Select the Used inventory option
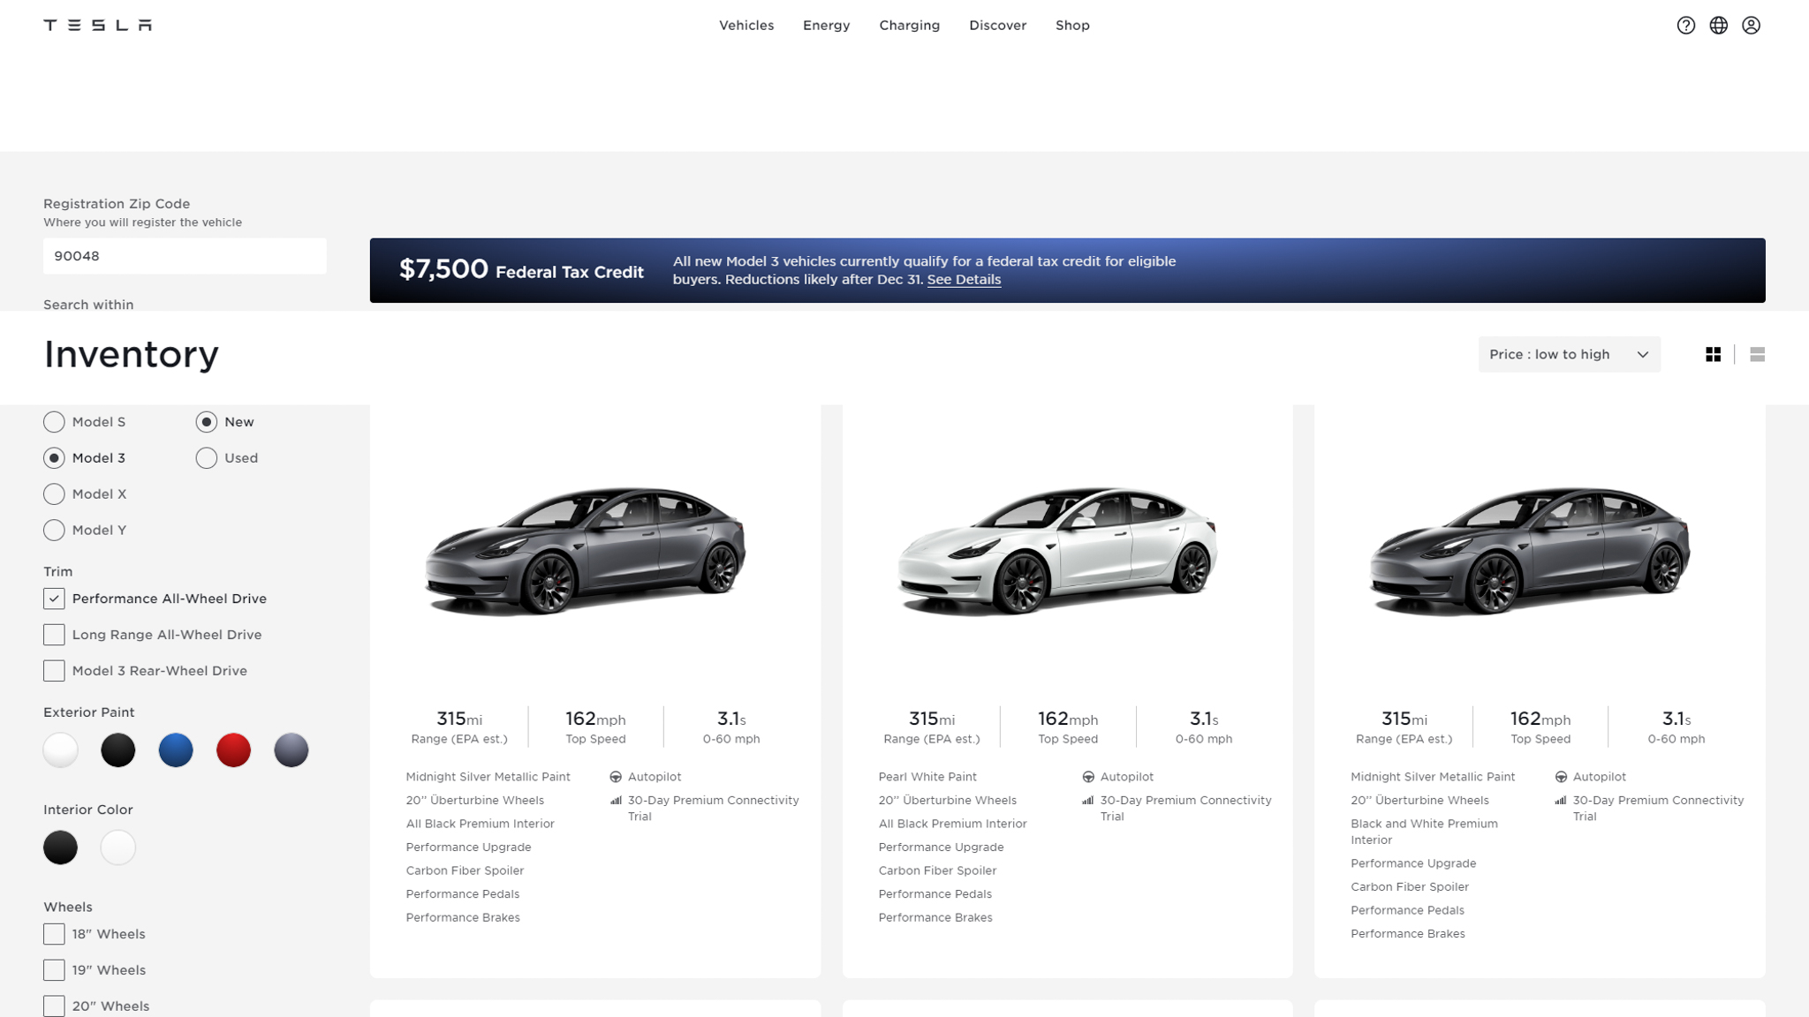Image resolution: width=1809 pixels, height=1017 pixels. 206,458
